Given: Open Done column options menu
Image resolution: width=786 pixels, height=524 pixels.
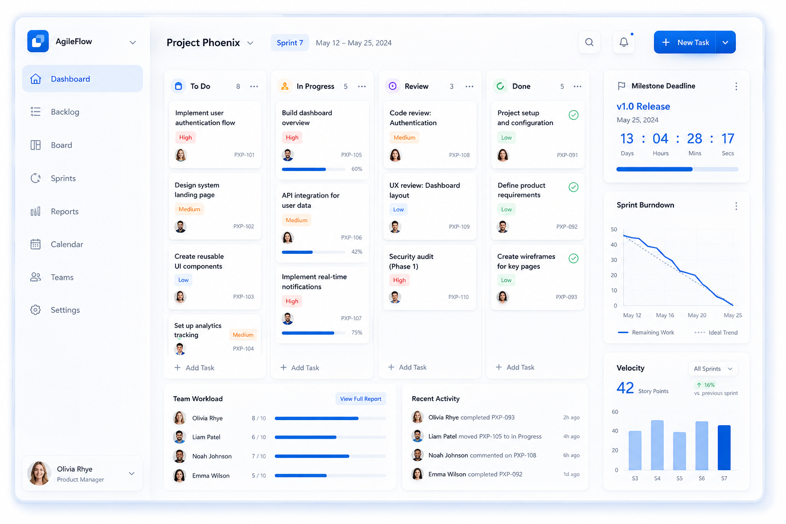Looking at the screenshot, I should point(578,86).
